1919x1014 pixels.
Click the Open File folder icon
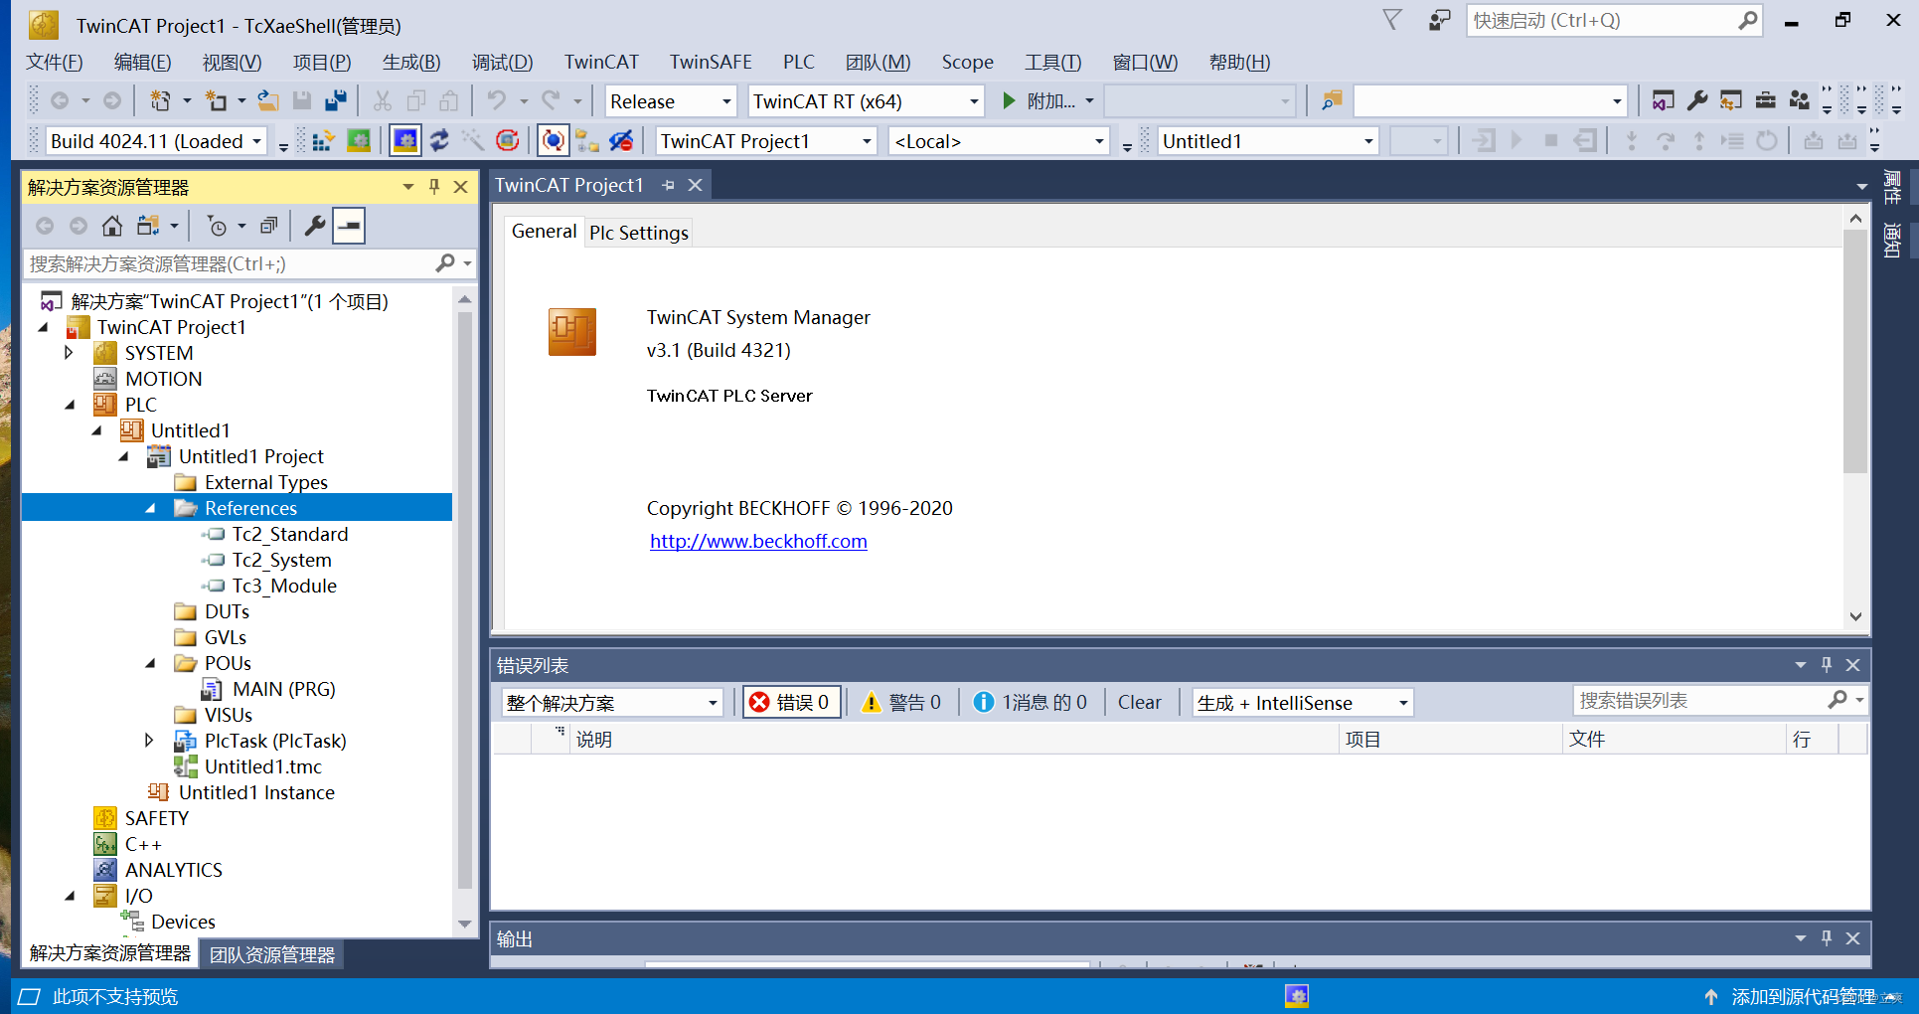(x=267, y=100)
